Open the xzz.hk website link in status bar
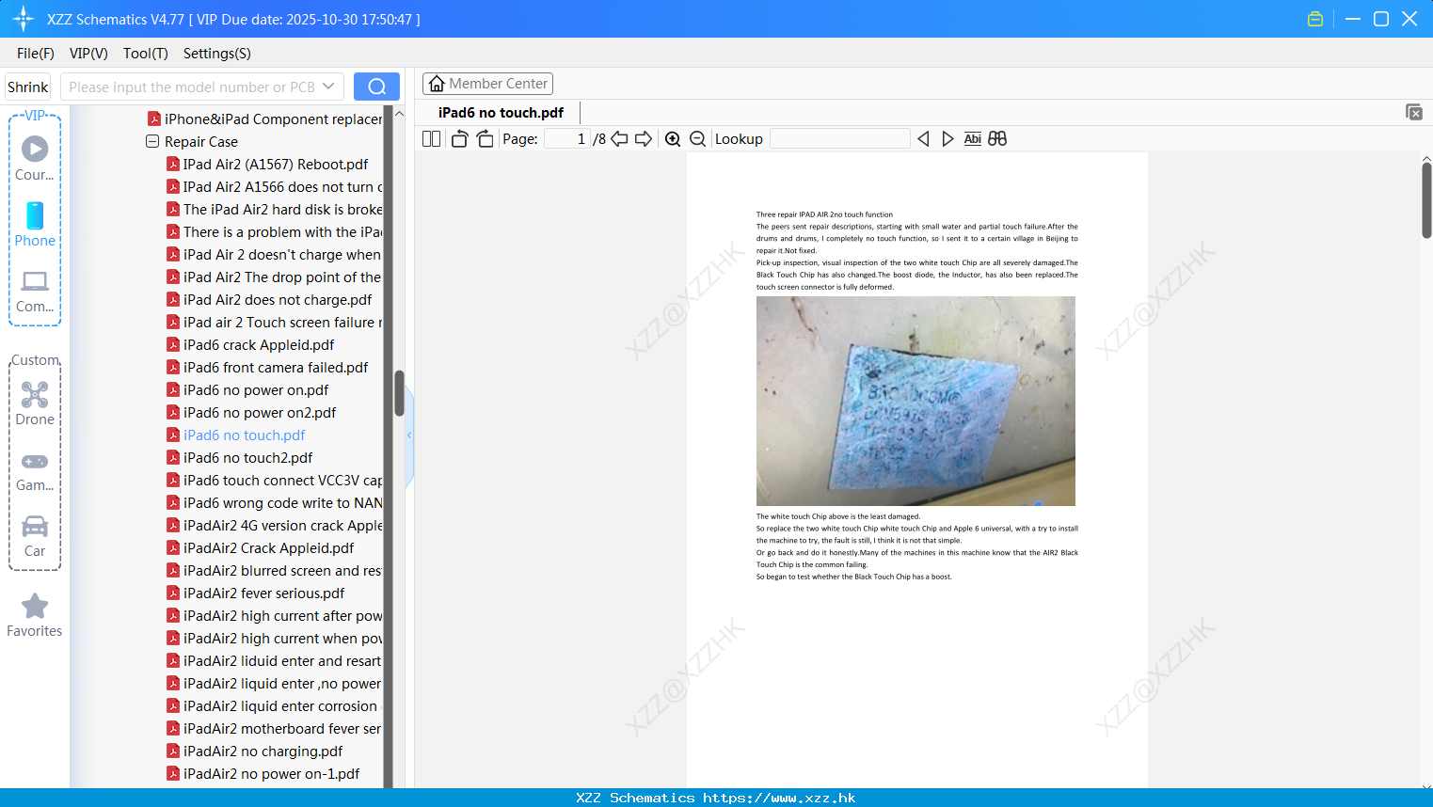1433x807 pixels. 779,798
